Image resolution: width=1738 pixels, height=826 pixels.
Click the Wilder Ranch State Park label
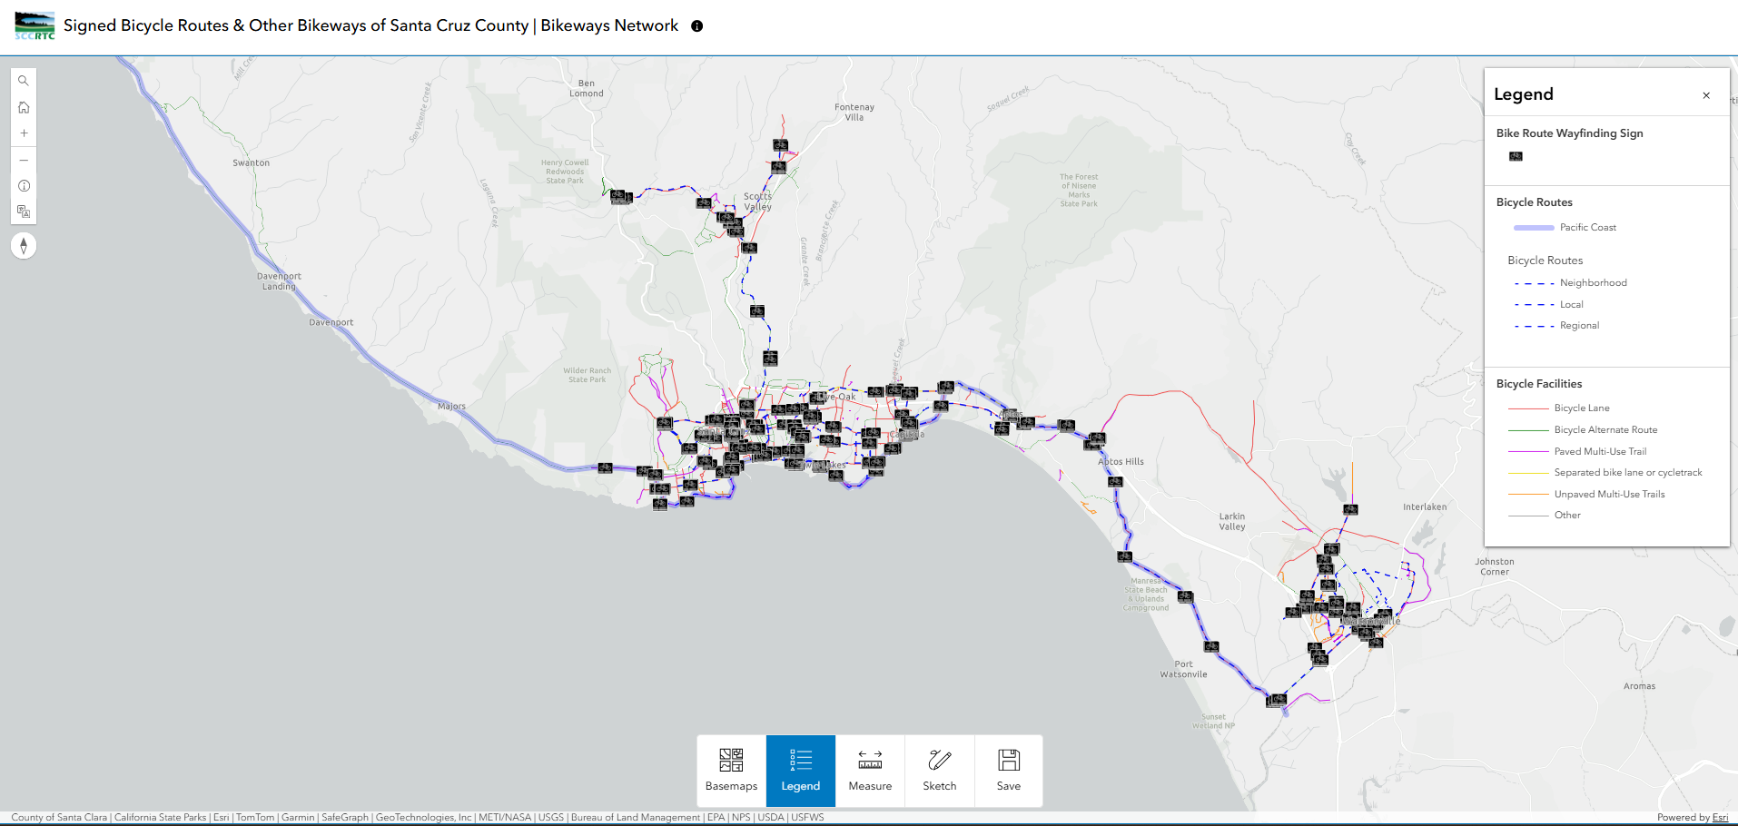pyautogui.click(x=587, y=375)
